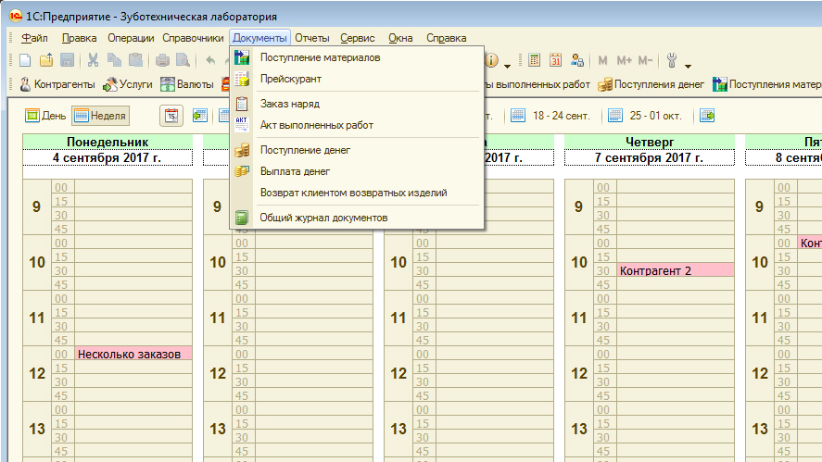Image resolution: width=822 pixels, height=462 pixels.
Task: Open Контрагенты from the quick toolbar
Action: [57, 85]
